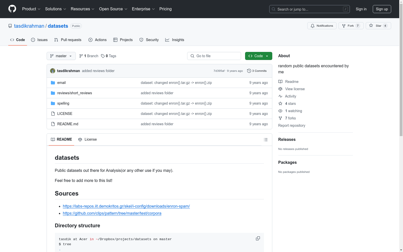Expand the Solutions menu

click(56, 9)
